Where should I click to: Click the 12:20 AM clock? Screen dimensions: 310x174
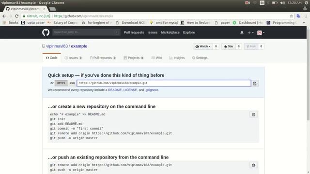[294, 3]
